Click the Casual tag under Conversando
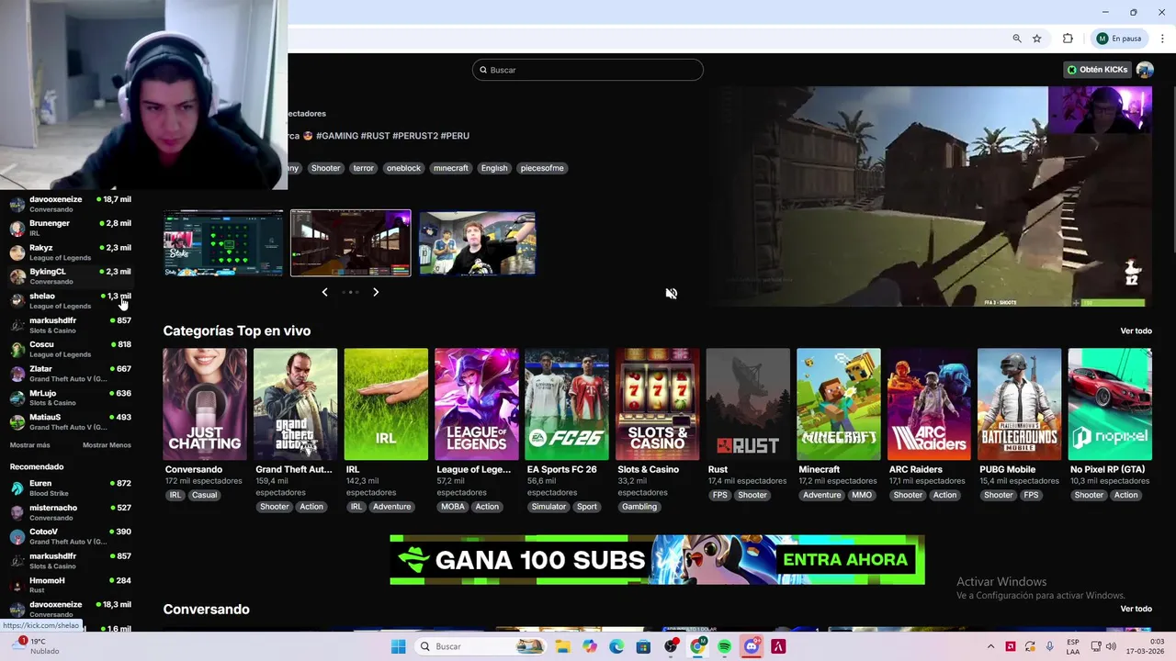Image resolution: width=1176 pixels, height=661 pixels. click(x=204, y=495)
